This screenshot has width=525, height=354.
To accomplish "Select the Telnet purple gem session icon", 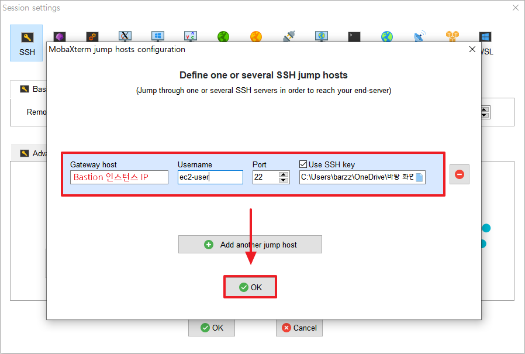I will coord(59,36).
